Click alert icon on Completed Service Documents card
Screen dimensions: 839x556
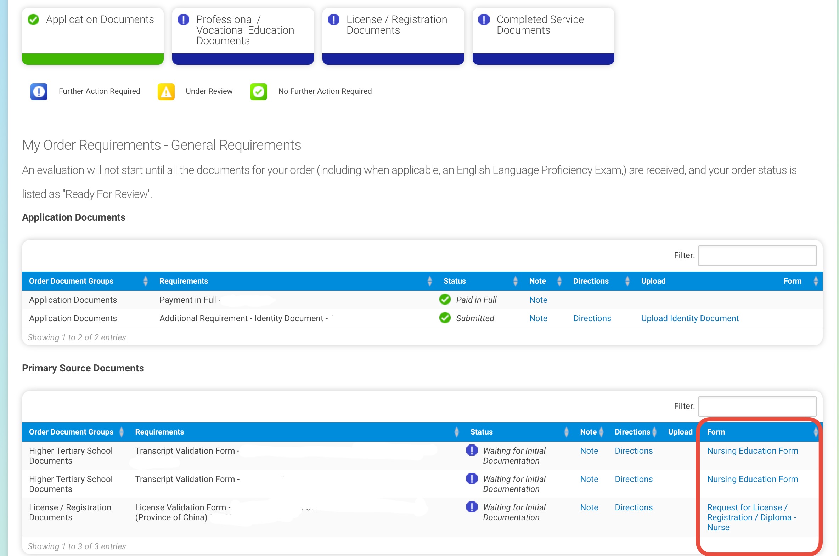(484, 19)
